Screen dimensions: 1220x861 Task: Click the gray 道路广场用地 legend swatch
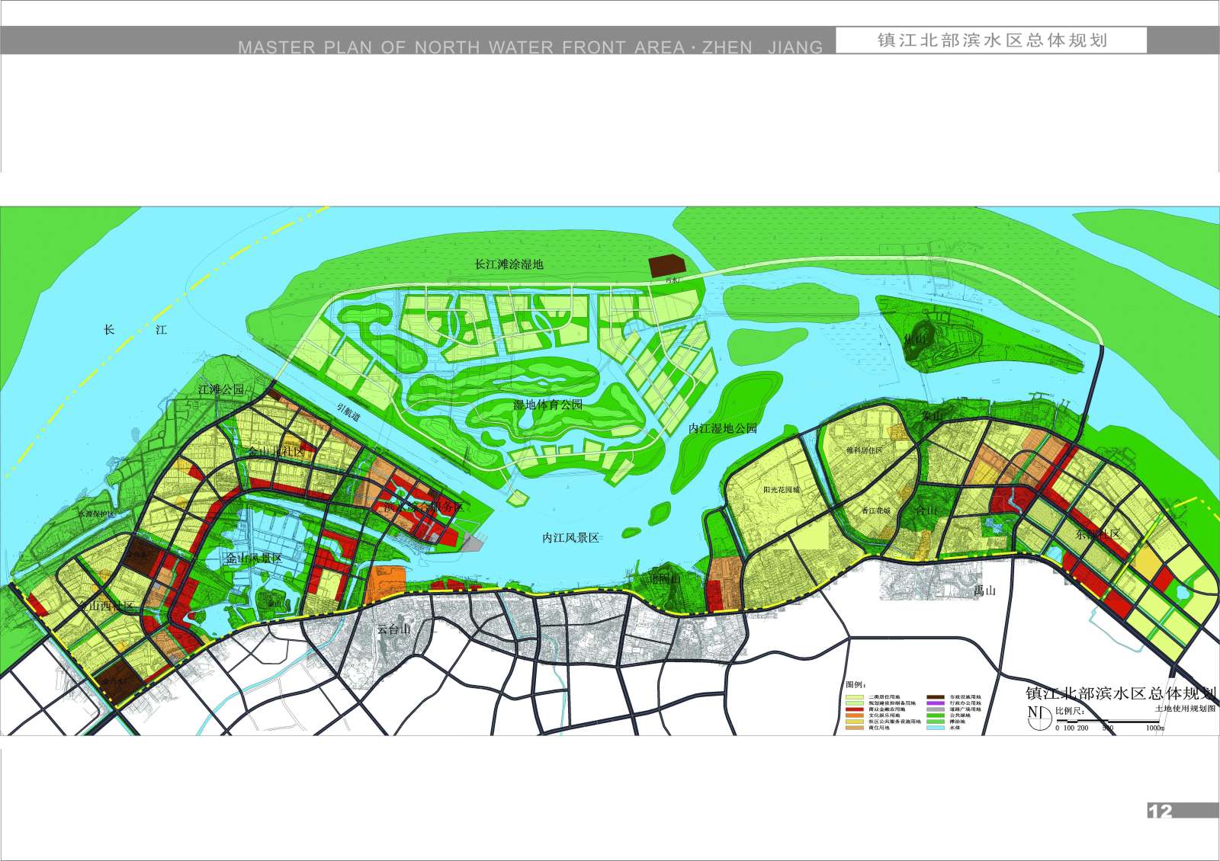[x=936, y=709]
